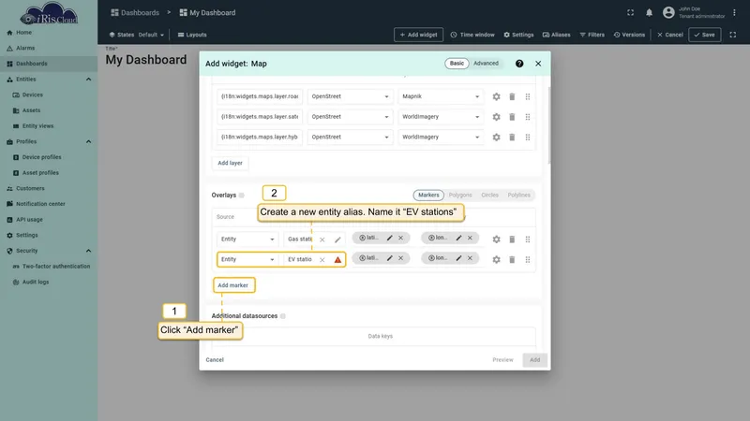
Task: Open Entity source dropdown in EV stations row
Action: tap(247, 260)
